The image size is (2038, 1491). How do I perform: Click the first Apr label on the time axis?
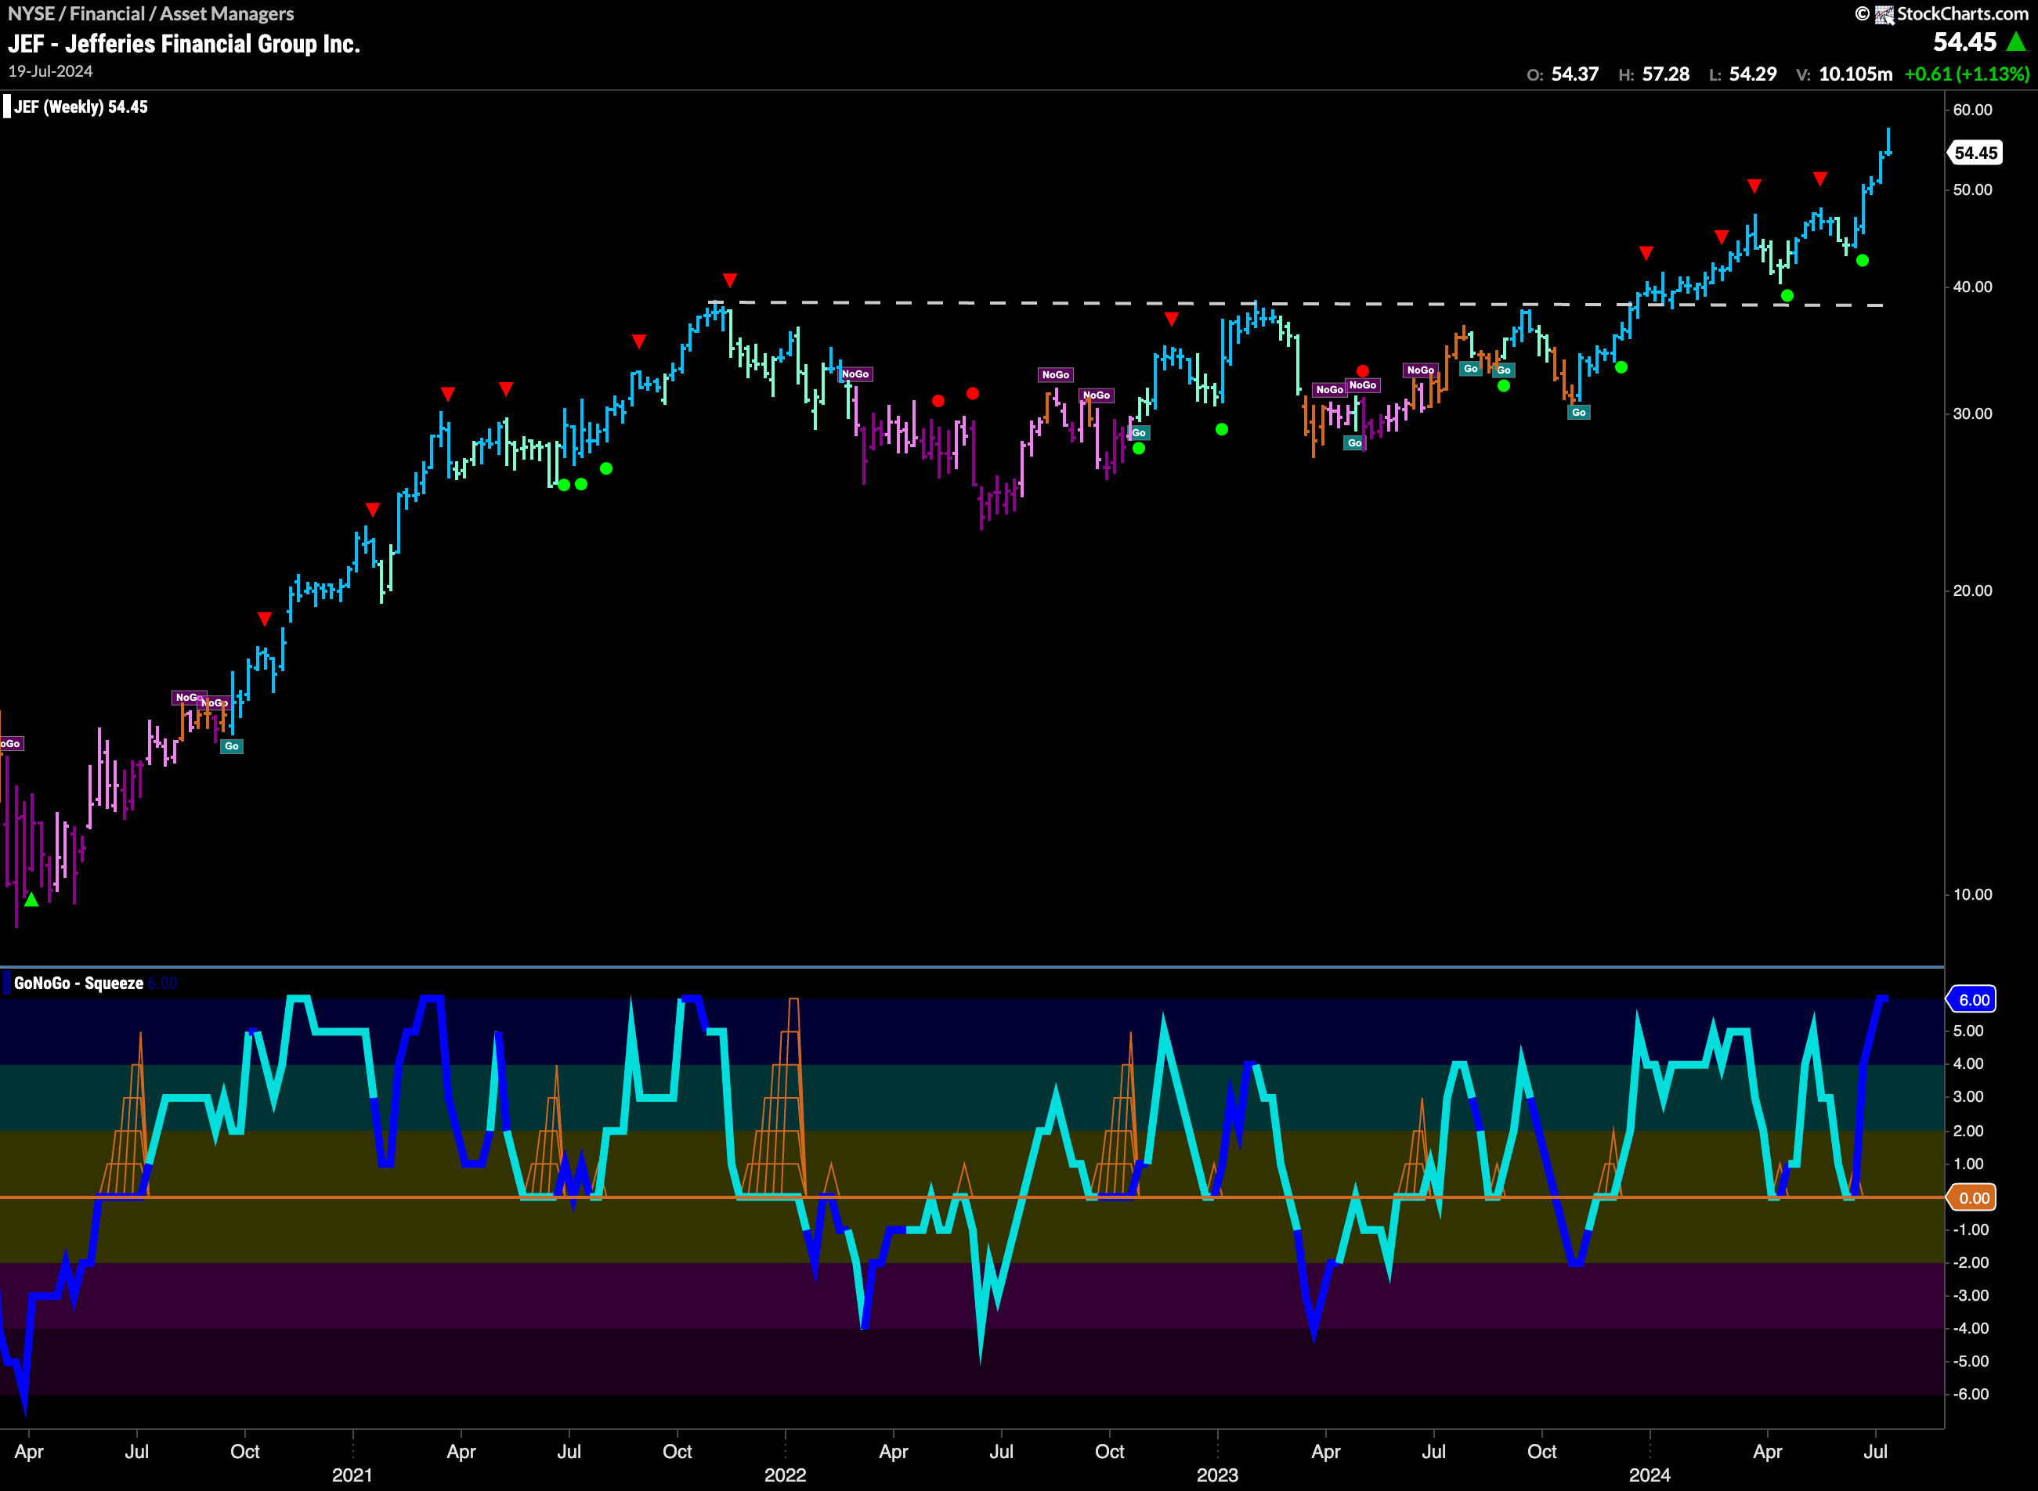click(x=29, y=1451)
